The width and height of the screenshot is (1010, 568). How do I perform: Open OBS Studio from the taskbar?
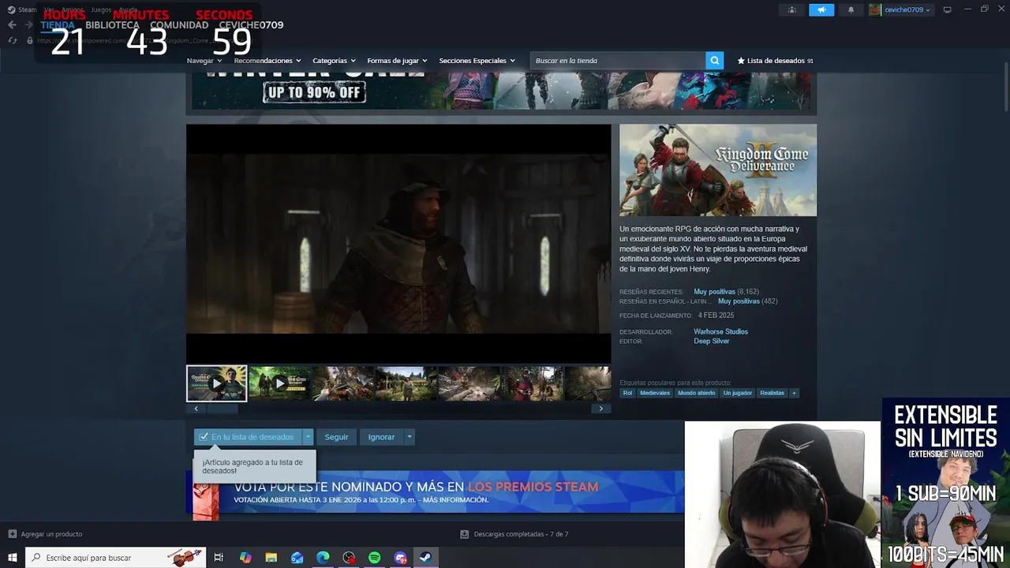(349, 558)
